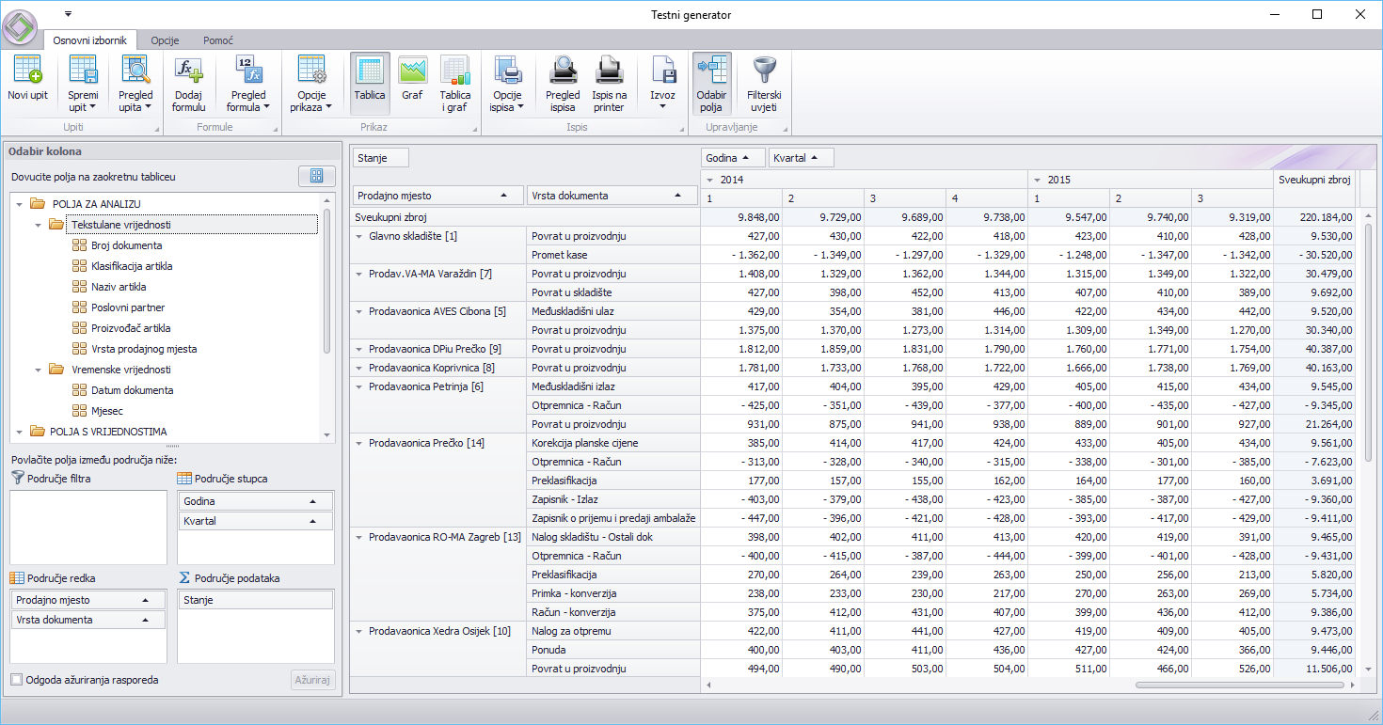Collapse Tekstulane vrijednosti tree folder
Image resolution: width=1383 pixels, height=725 pixels.
[x=38, y=225]
